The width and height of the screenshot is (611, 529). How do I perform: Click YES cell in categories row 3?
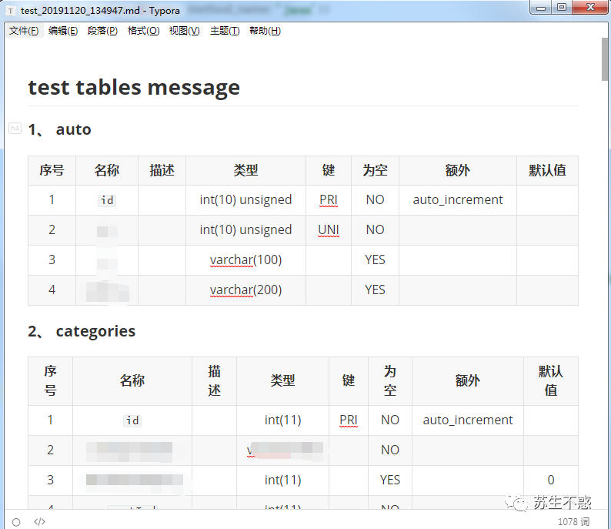tap(390, 480)
